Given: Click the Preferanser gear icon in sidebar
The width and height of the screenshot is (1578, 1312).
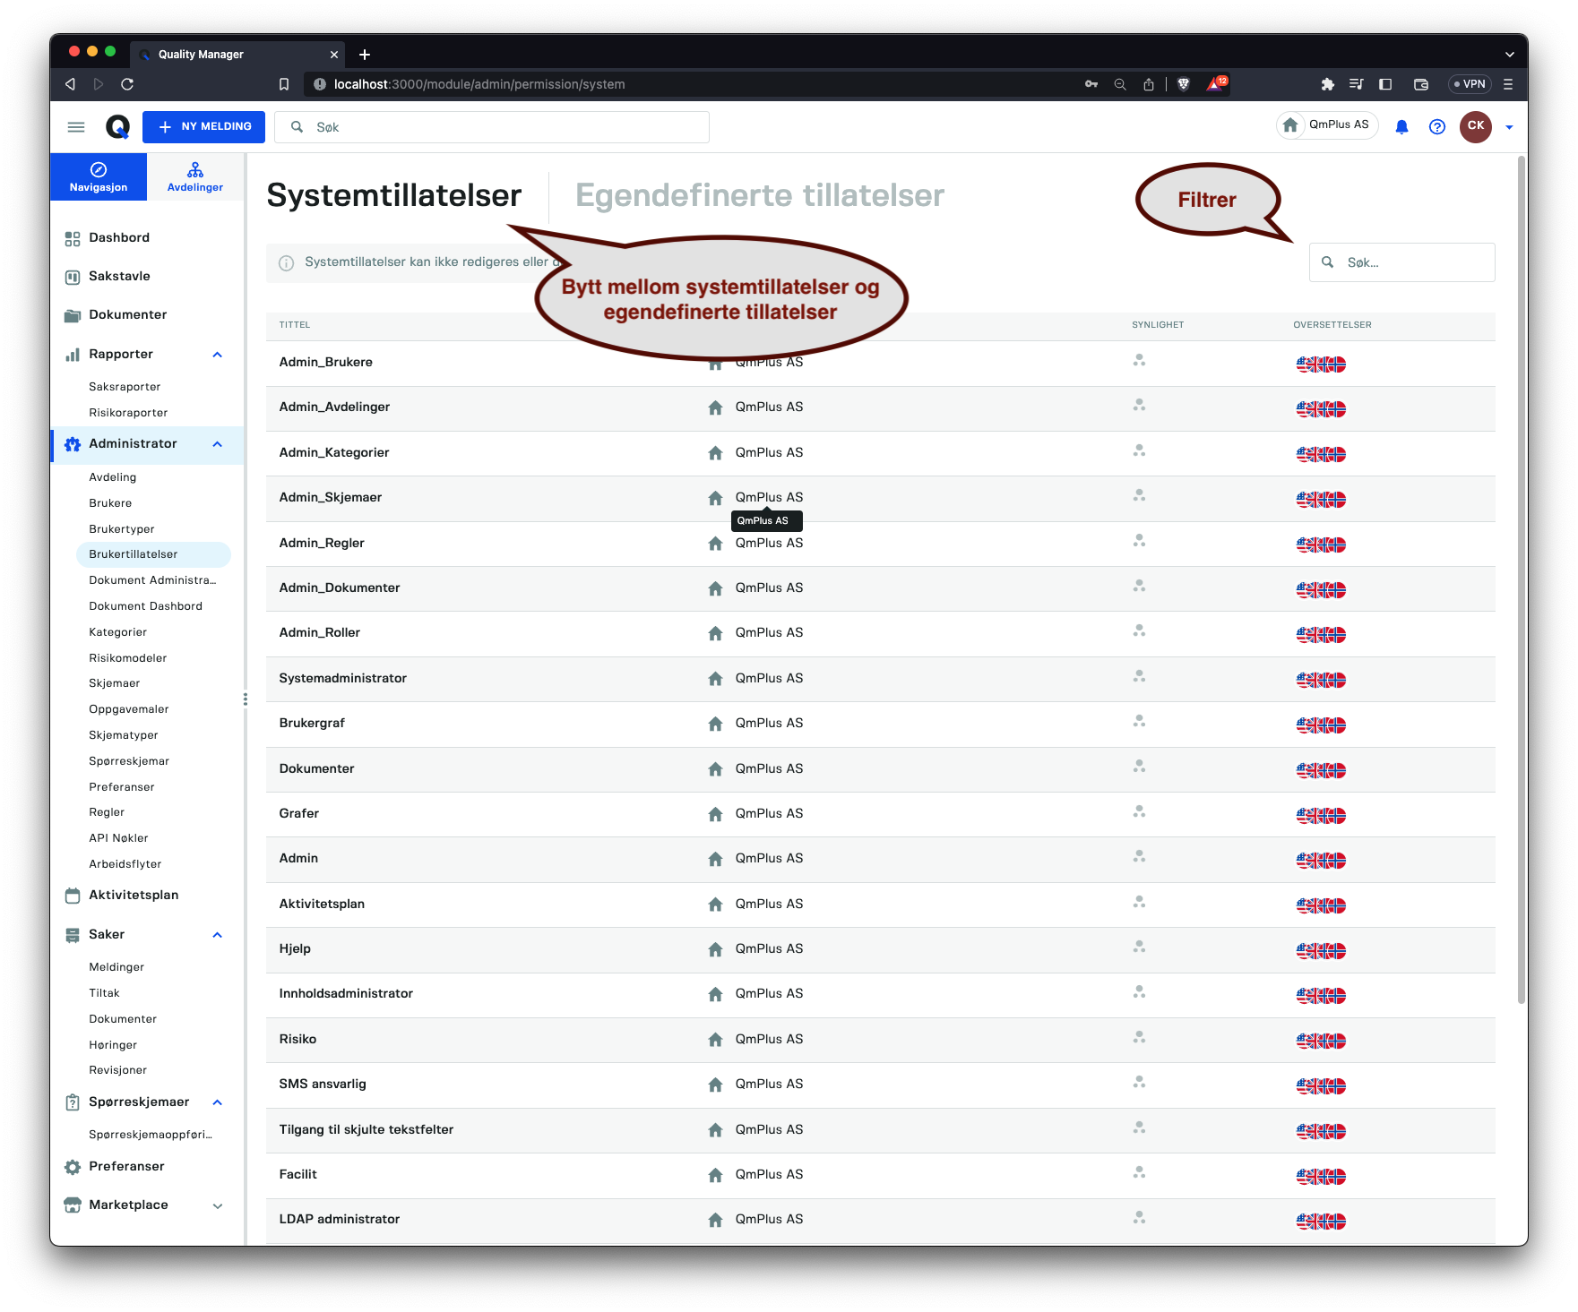Looking at the screenshot, I should click(73, 1167).
